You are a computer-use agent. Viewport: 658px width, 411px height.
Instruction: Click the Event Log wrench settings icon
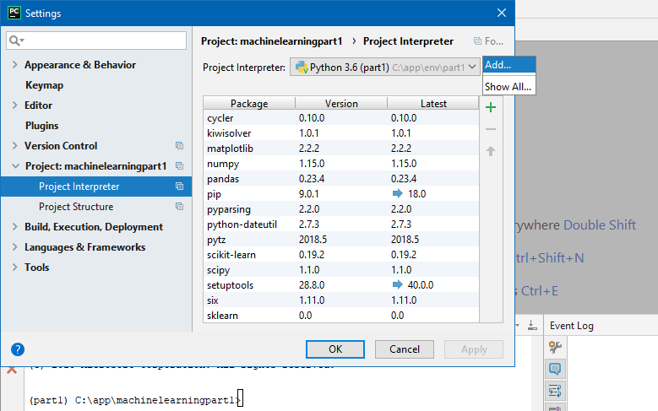point(555,347)
